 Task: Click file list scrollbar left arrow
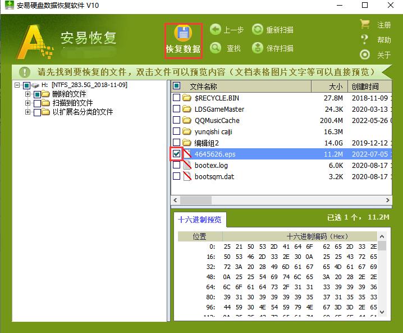tap(175, 200)
